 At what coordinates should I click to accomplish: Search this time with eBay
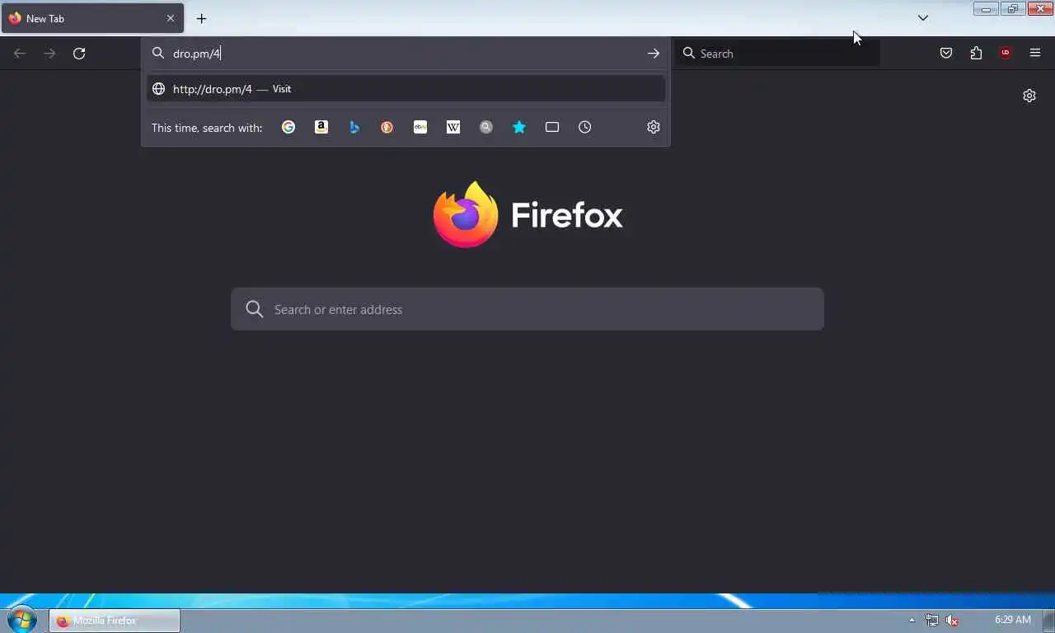[420, 127]
